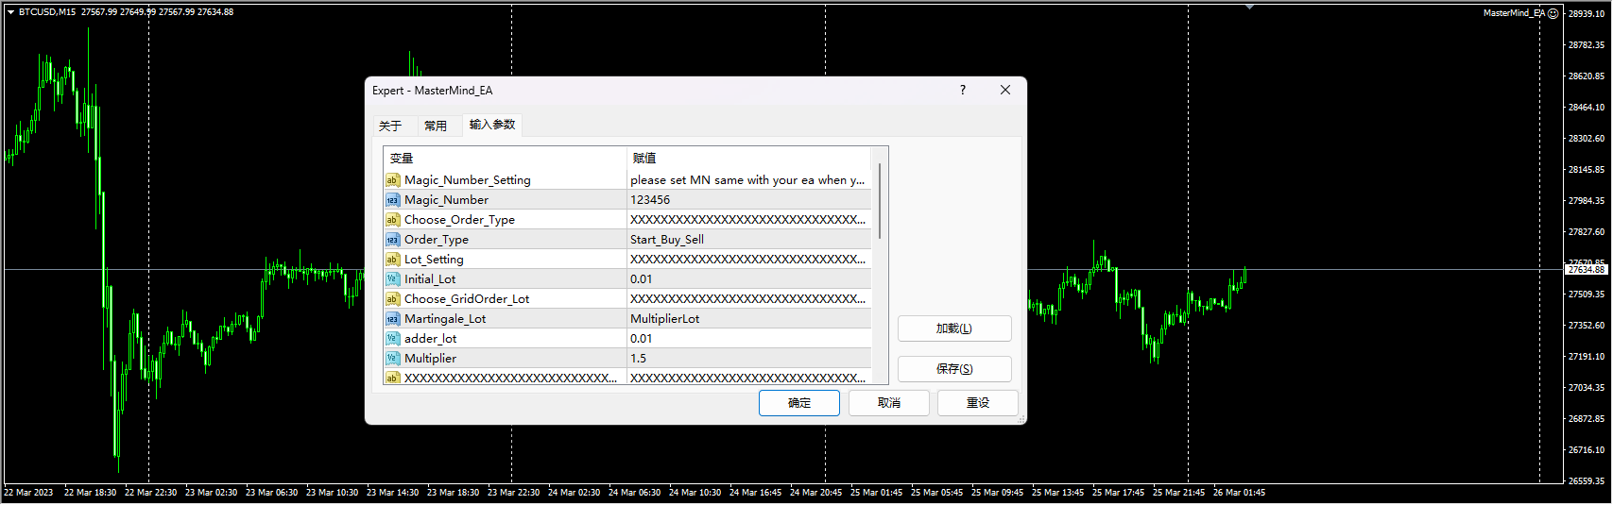Click the Order_Type enum icon
This screenshot has height=505, width=1613.
pos(392,240)
